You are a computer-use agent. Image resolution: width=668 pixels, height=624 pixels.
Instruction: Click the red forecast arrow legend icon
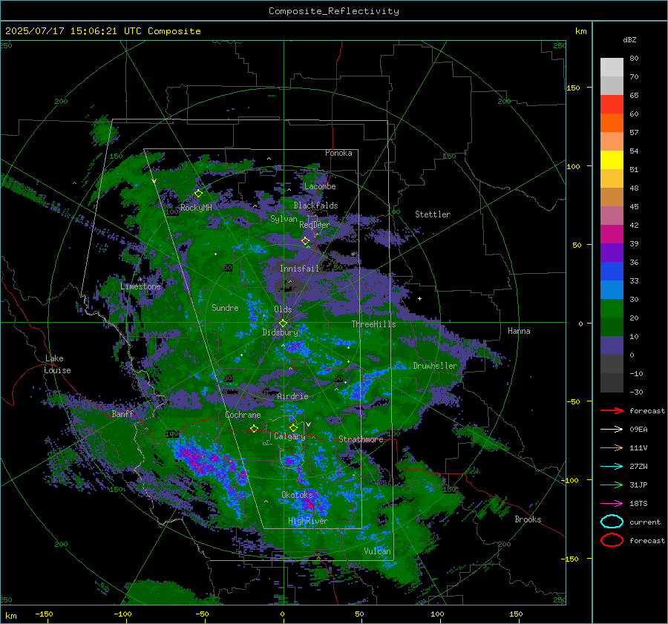coord(612,410)
